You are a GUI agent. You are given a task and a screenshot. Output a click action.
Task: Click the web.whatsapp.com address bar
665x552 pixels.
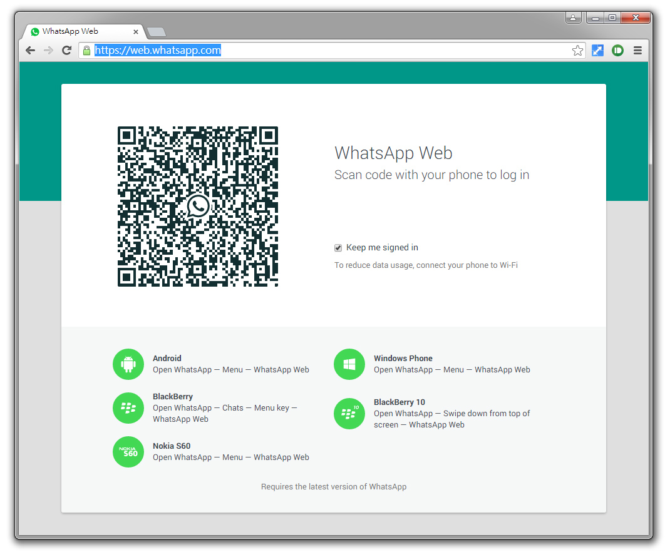click(332, 51)
